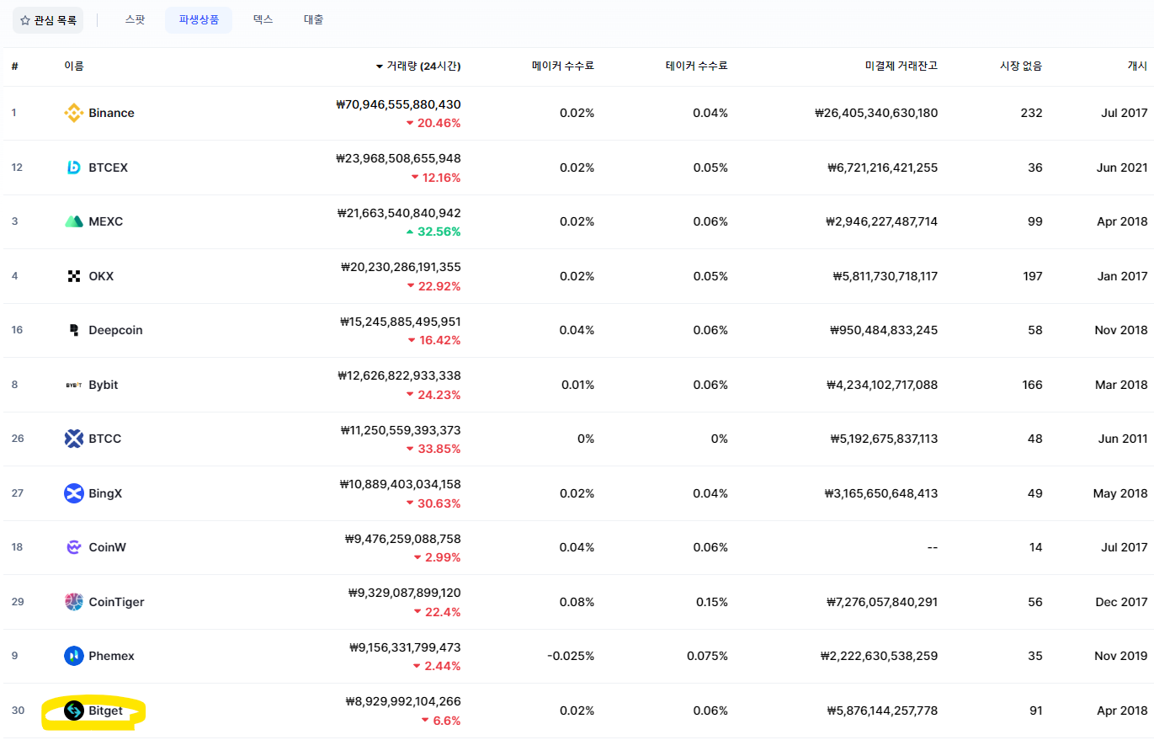Viewport: 1154px width, 740px height.
Task: Click BTCEX volume ₩23,968,508,655,948
Action: [x=398, y=158]
